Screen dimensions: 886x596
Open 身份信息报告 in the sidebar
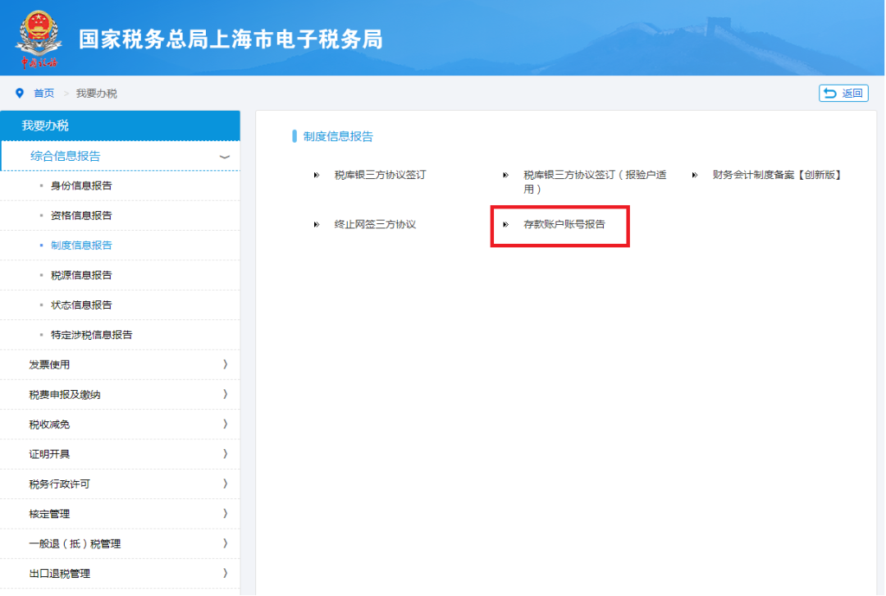[81, 186]
